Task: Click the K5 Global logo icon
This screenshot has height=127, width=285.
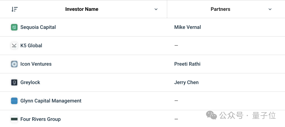Action: coord(14,46)
